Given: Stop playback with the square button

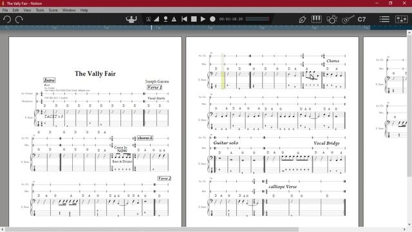Looking at the screenshot, I should (x=194, y=19).
